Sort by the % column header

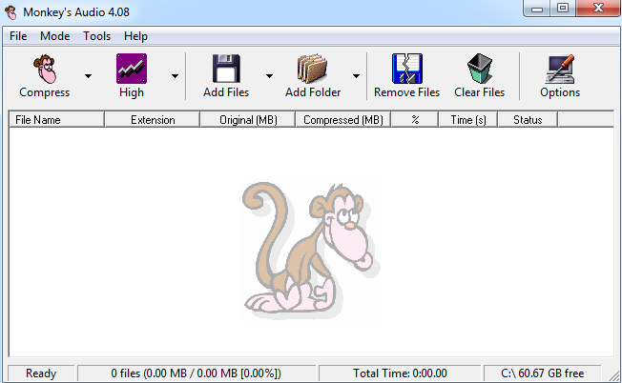point(415,120)
